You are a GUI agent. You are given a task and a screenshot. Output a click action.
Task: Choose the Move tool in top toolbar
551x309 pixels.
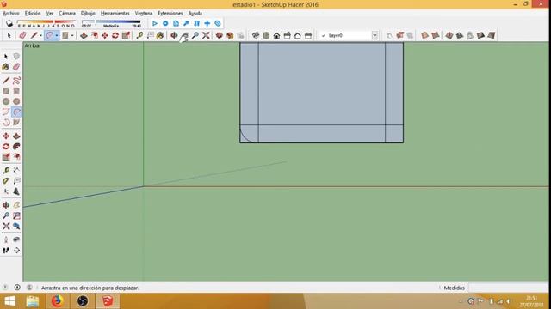tap(105, 35)
